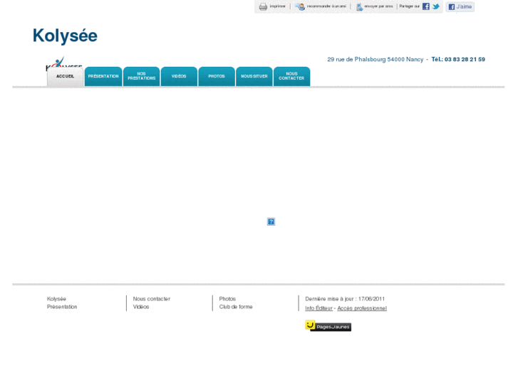Click 'Dernière mise à jour : 17/06/2011' text
518x388 pixels.
click(x=345, y=299)
